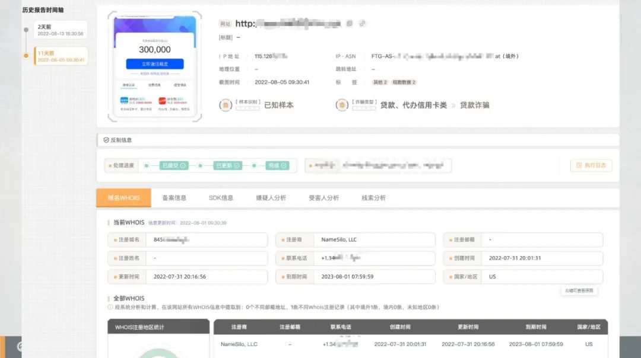Switch to the 备案信息 tab
The image size is (641, 358).
(174, 198)
